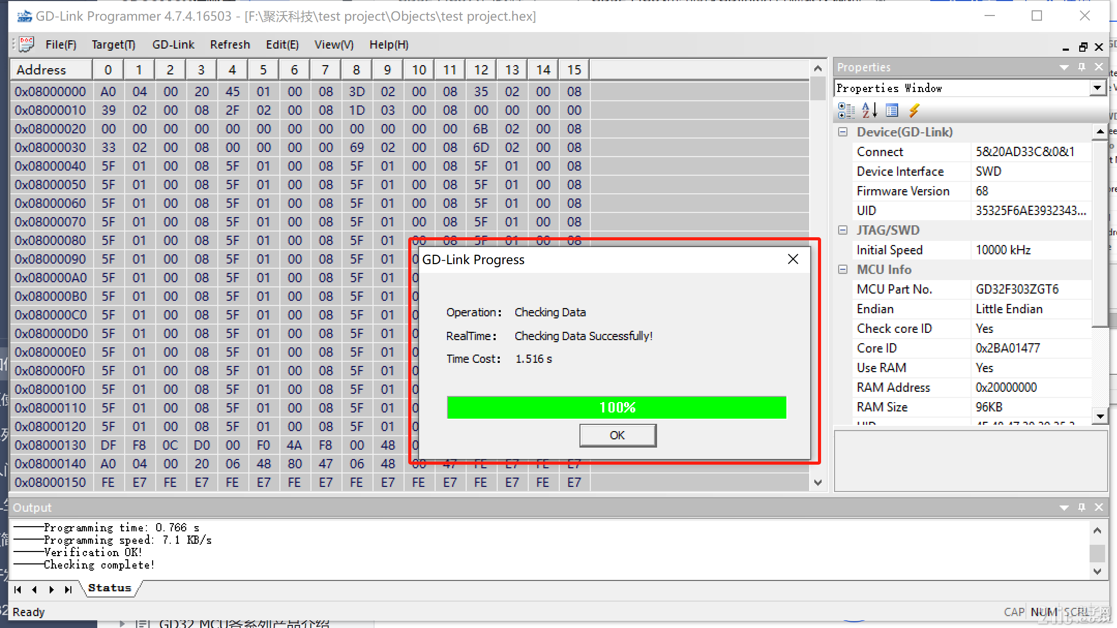The image size is (1117, 628).
Task: Restore the inner MDI document window
Action: [1083, 48]
